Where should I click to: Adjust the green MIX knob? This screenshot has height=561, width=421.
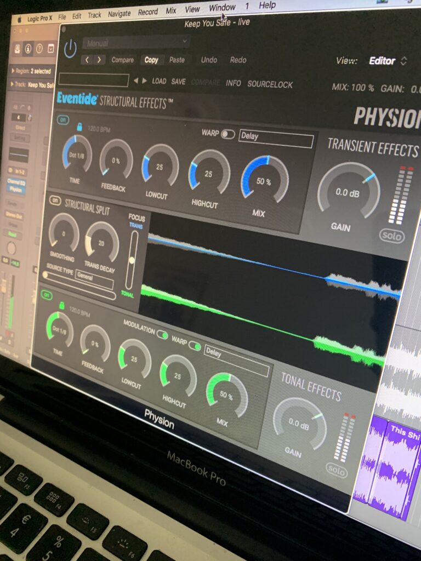227,394
